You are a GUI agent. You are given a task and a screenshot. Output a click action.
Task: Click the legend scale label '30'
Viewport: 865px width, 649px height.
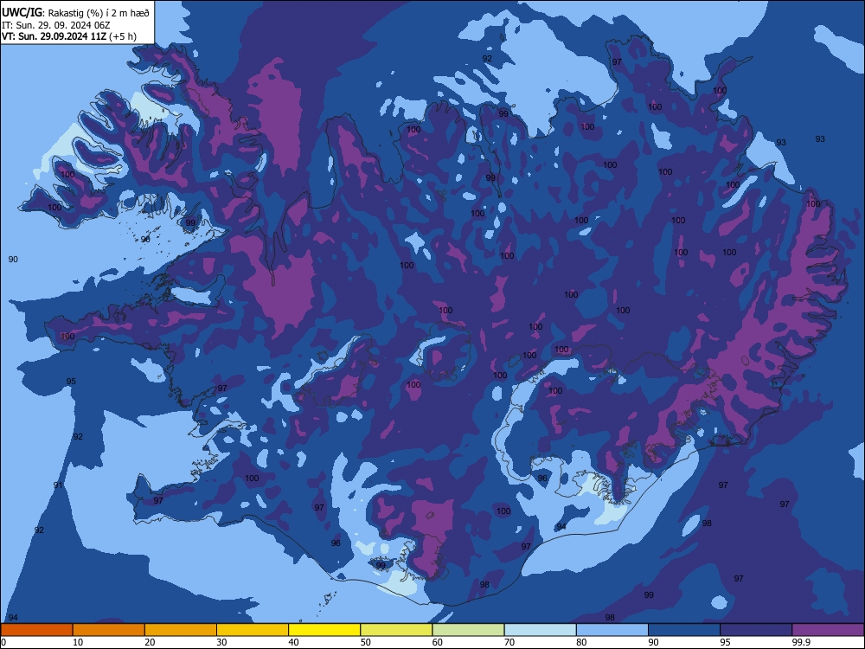tap(221, 642)
